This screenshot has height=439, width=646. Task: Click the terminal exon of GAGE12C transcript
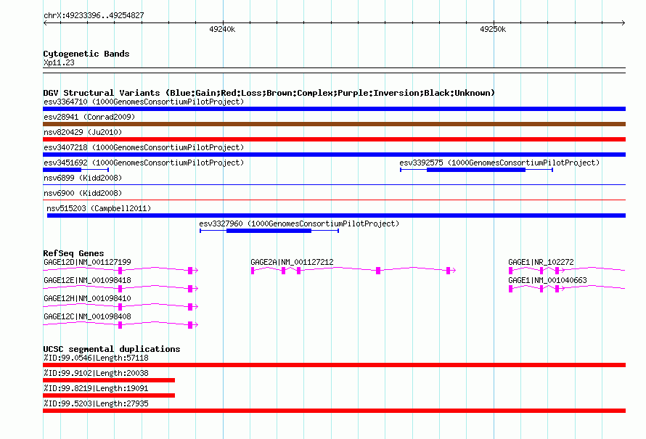[190, 325]
